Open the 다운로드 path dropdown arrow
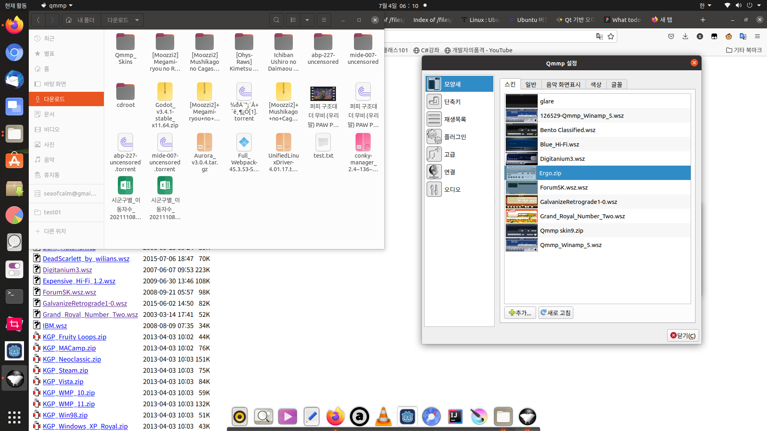 tap(137, 20)
